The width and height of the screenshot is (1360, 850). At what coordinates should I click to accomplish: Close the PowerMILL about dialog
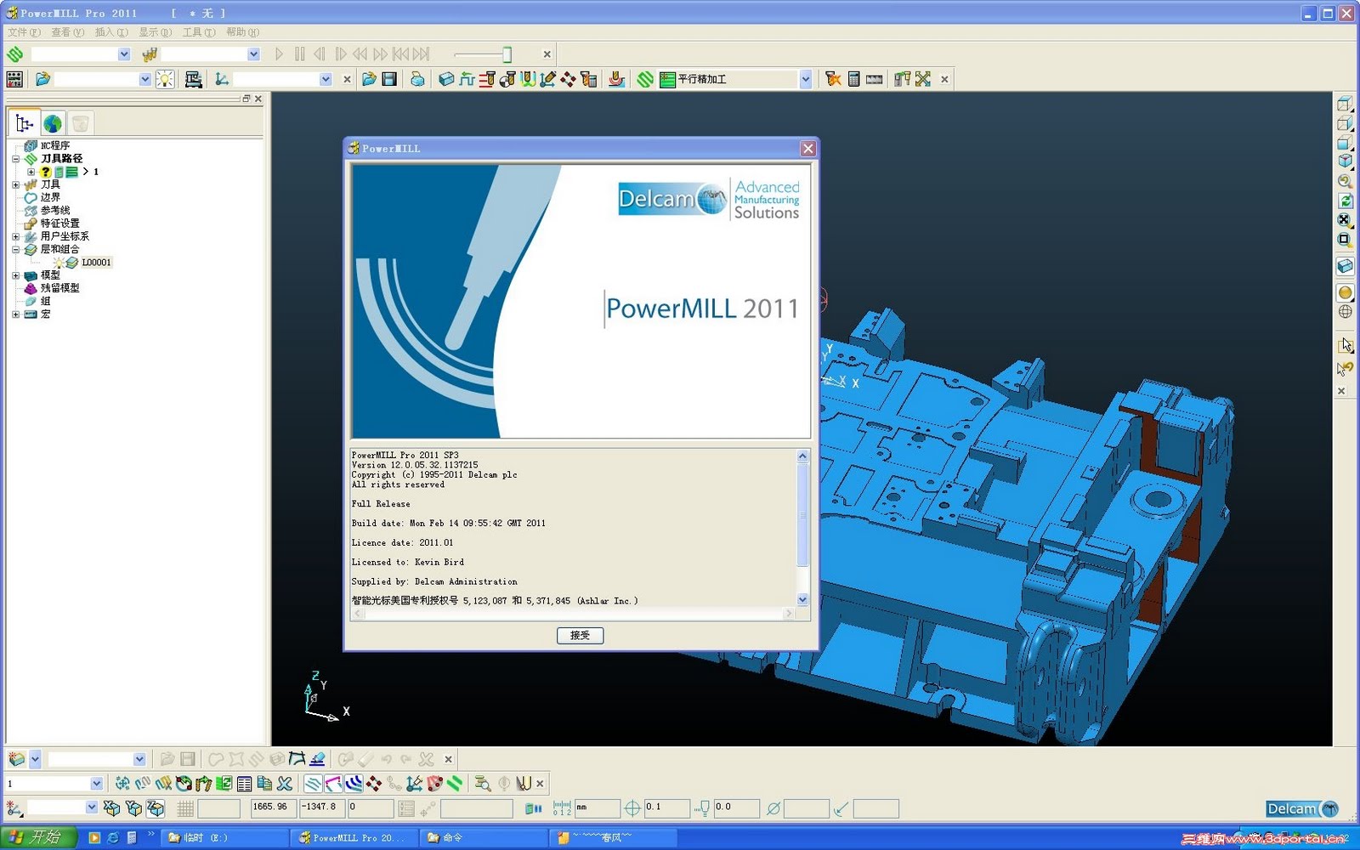coord(807,149)
